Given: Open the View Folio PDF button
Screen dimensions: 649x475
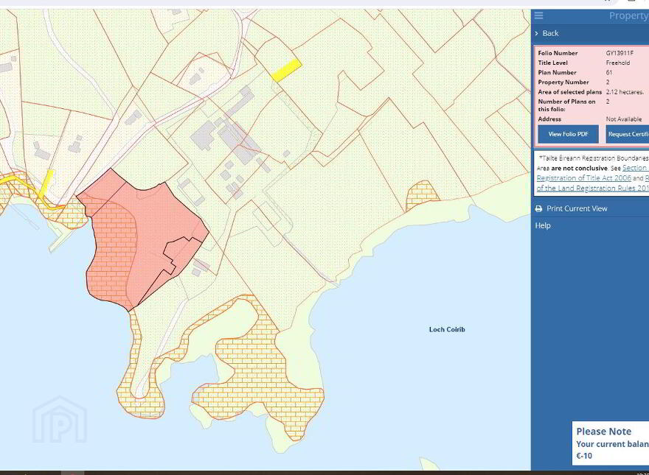Looking at the screenshot, I should [568, 134].
